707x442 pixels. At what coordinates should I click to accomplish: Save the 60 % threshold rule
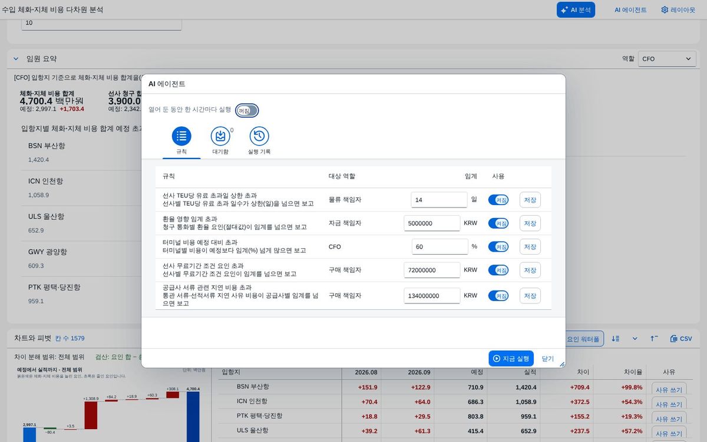click(x=530, y=247)
